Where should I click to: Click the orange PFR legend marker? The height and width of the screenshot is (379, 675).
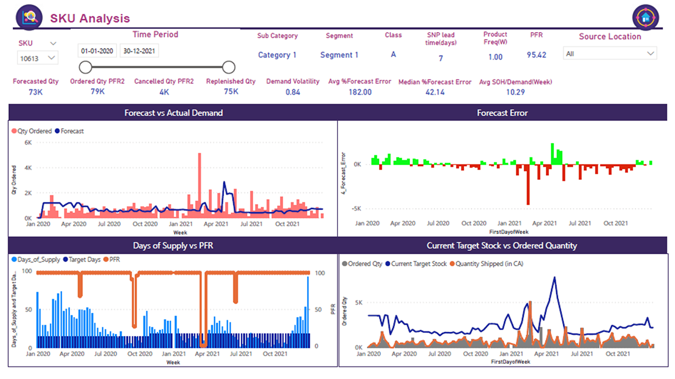[x=106, y=260]
